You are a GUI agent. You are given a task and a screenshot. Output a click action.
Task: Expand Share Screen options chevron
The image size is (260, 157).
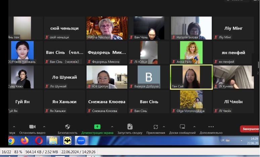click(x=112, y=127)
